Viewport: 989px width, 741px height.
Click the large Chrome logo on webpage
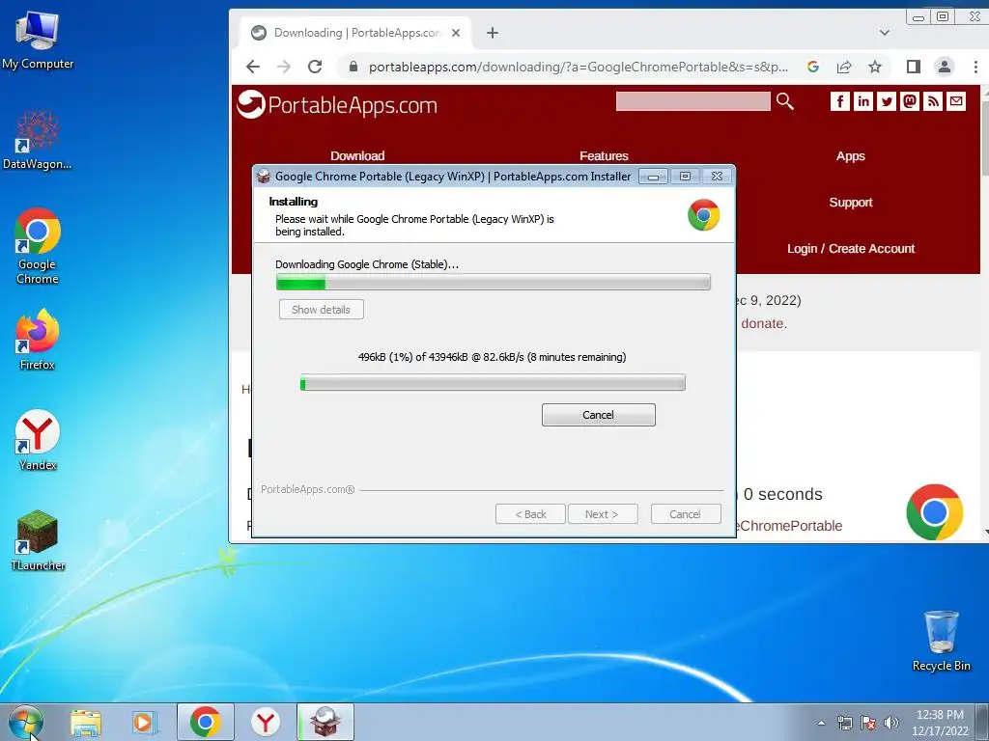(x=934, y=511)
